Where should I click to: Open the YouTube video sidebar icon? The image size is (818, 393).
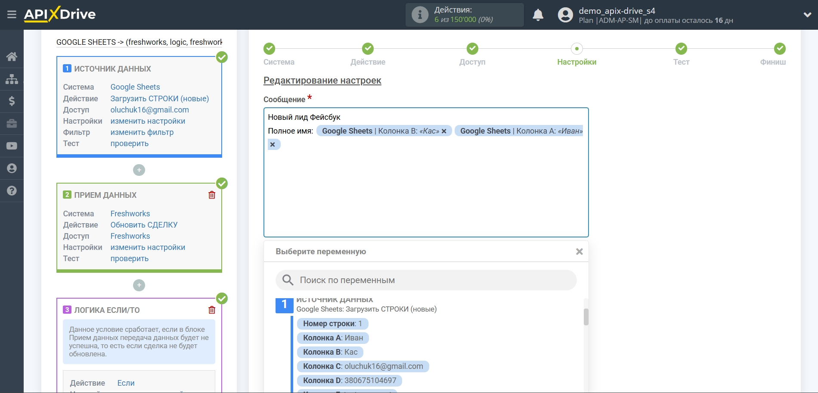tap(12, 146)
